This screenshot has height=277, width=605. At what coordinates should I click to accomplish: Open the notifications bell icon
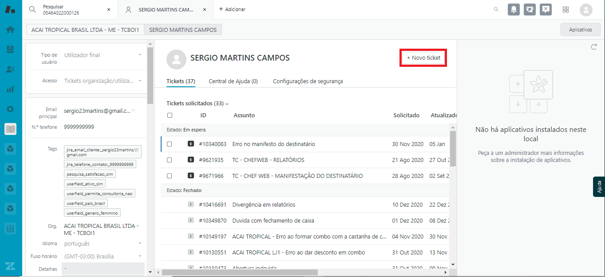click(x=514, y=9)
